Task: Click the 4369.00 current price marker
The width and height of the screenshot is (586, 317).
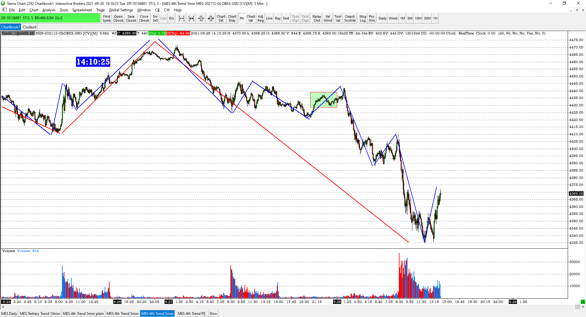Action: pos(576,194)
